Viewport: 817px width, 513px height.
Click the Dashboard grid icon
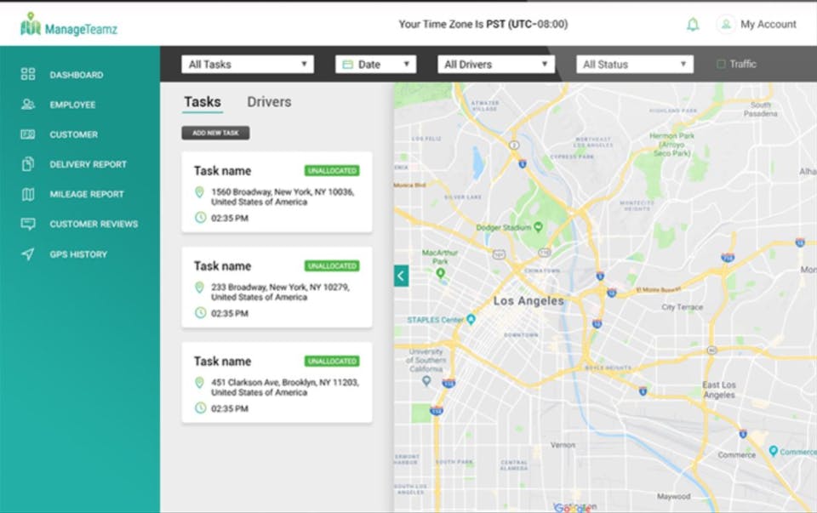28,75
